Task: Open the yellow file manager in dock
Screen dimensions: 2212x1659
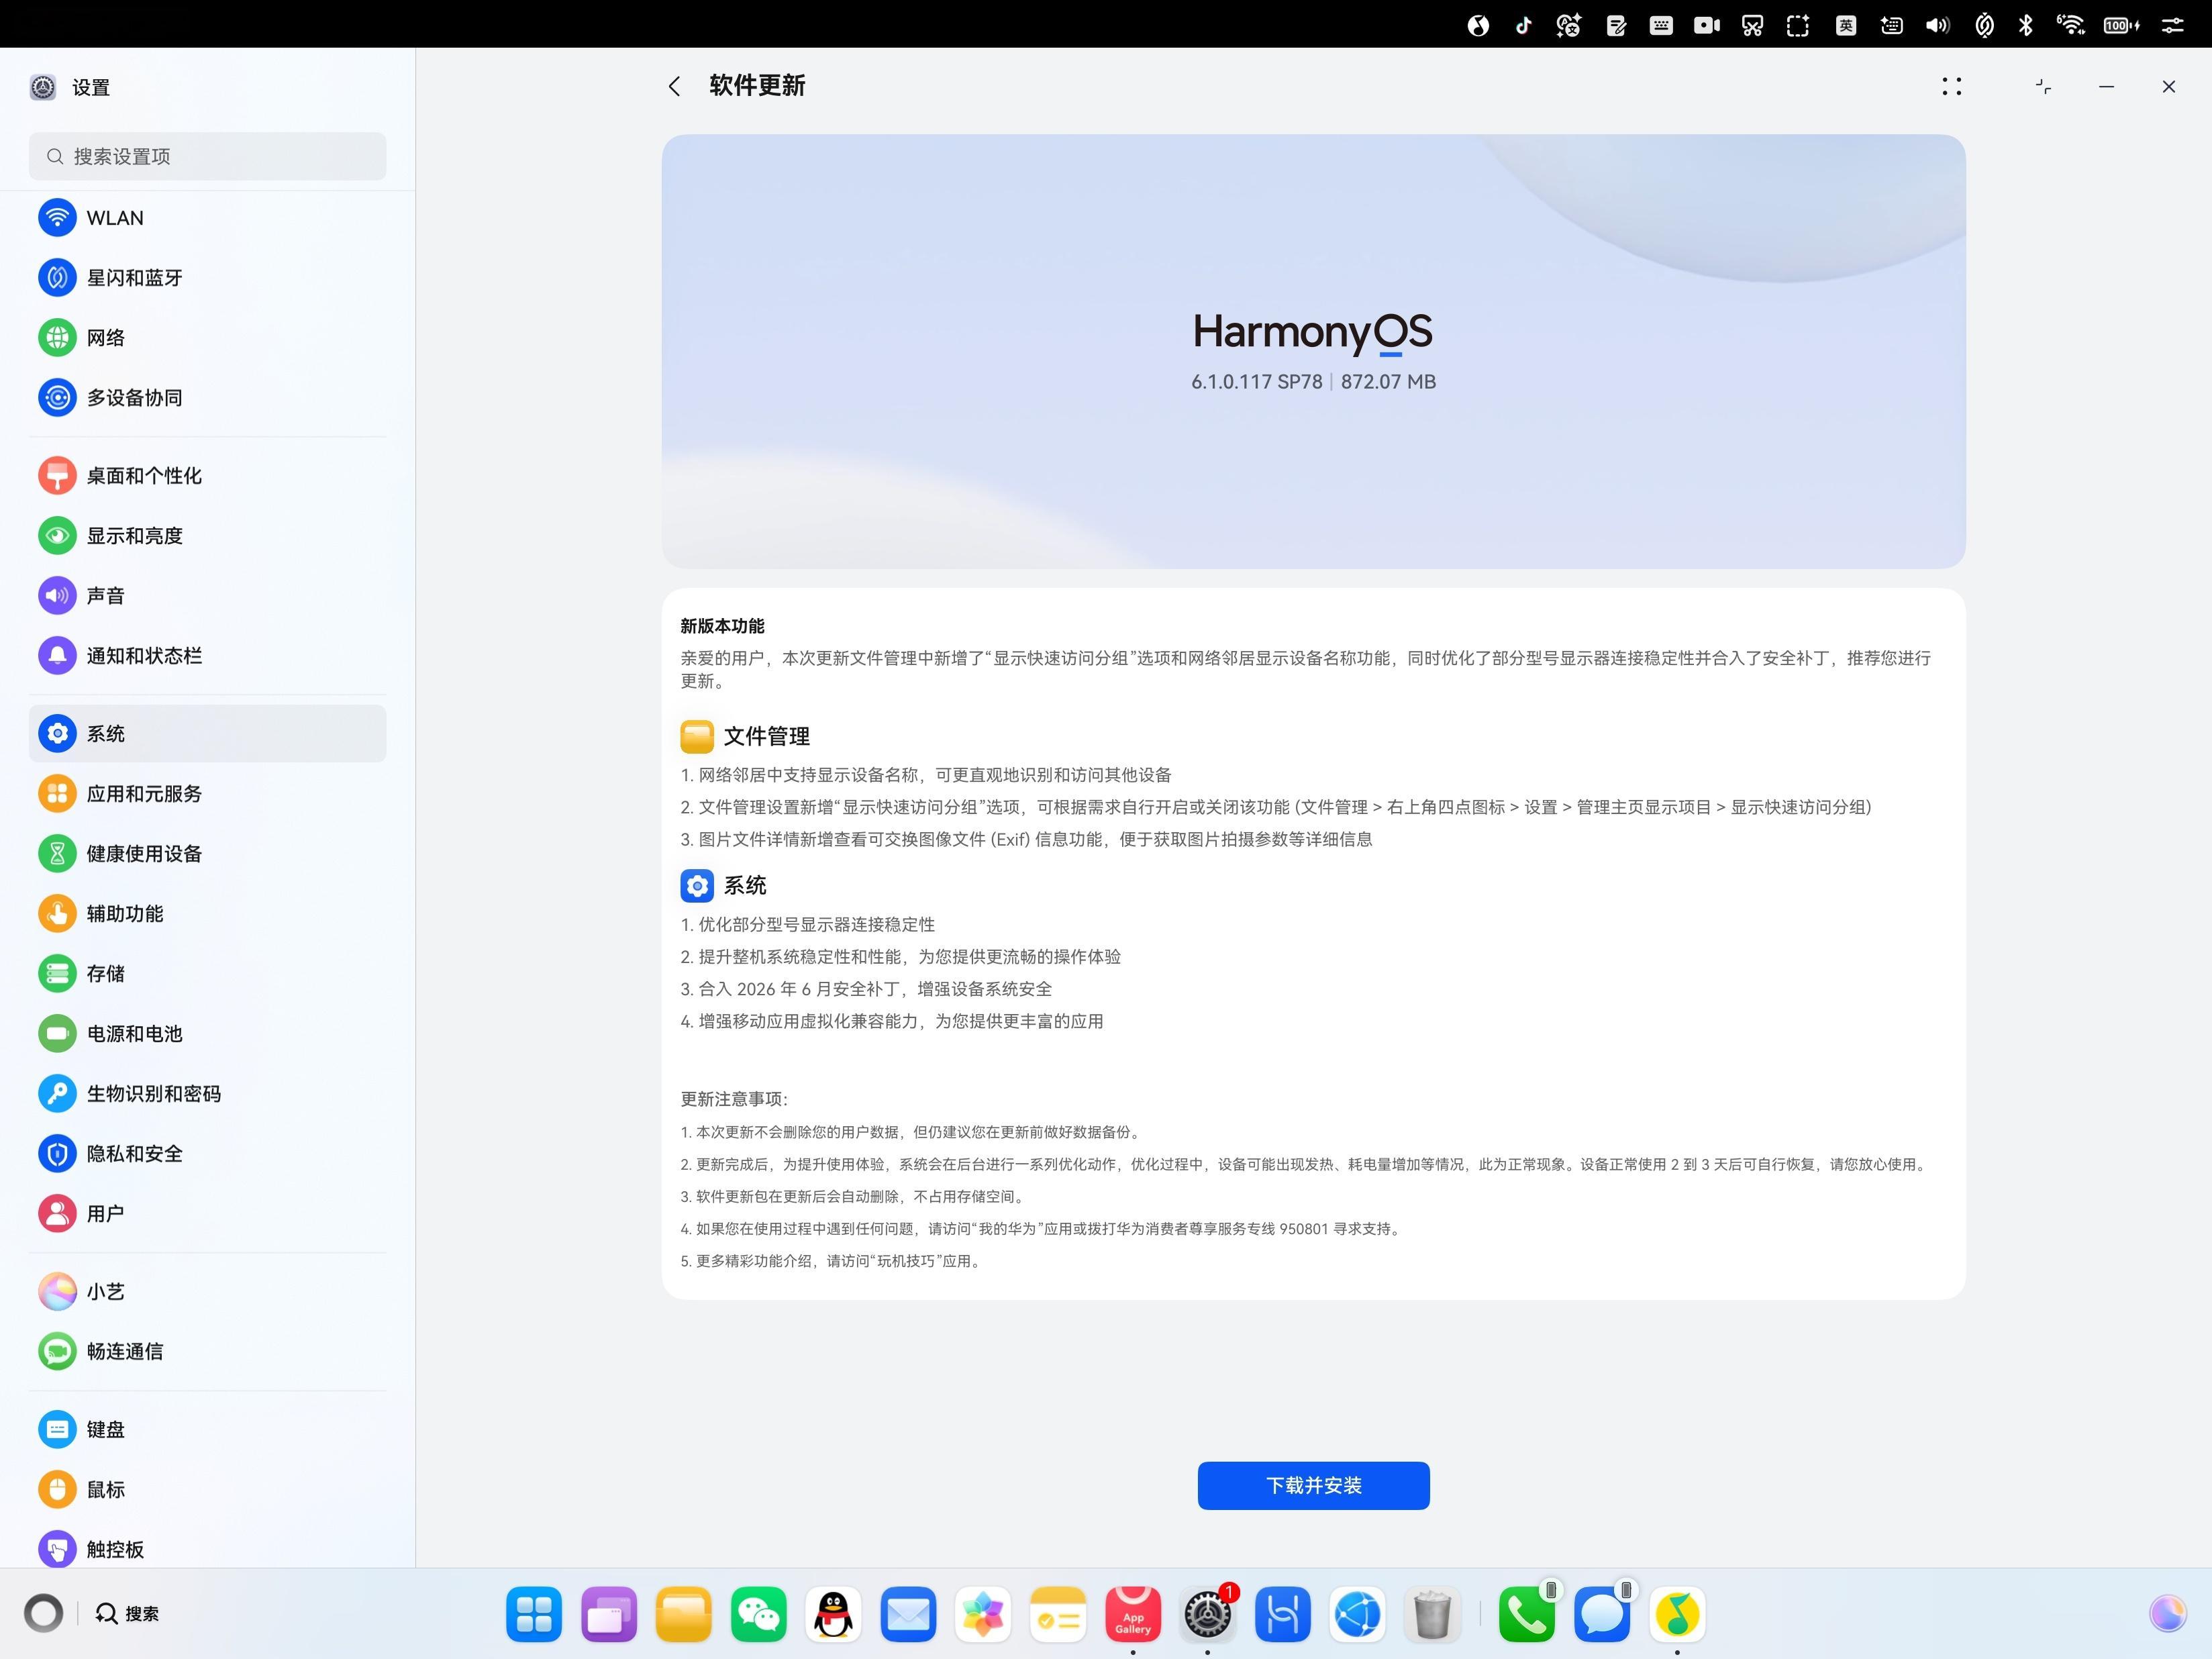Action: click(x=684, y=1614)
